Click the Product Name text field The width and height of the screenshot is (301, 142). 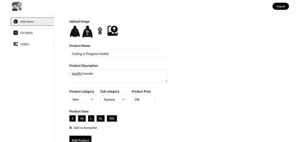tap(118, 54)
